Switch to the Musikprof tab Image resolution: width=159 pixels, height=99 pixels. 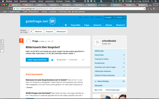[x=142, y=5]
